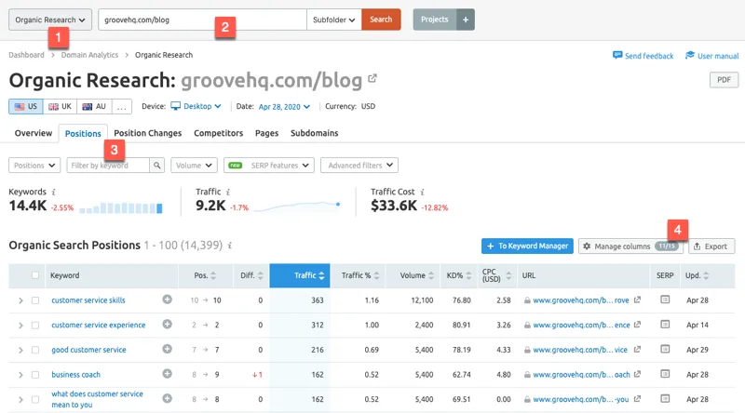This screenshot has width=745, height=413.
Task: Select the US database flag toggle
Action: (x=26, y=106)
